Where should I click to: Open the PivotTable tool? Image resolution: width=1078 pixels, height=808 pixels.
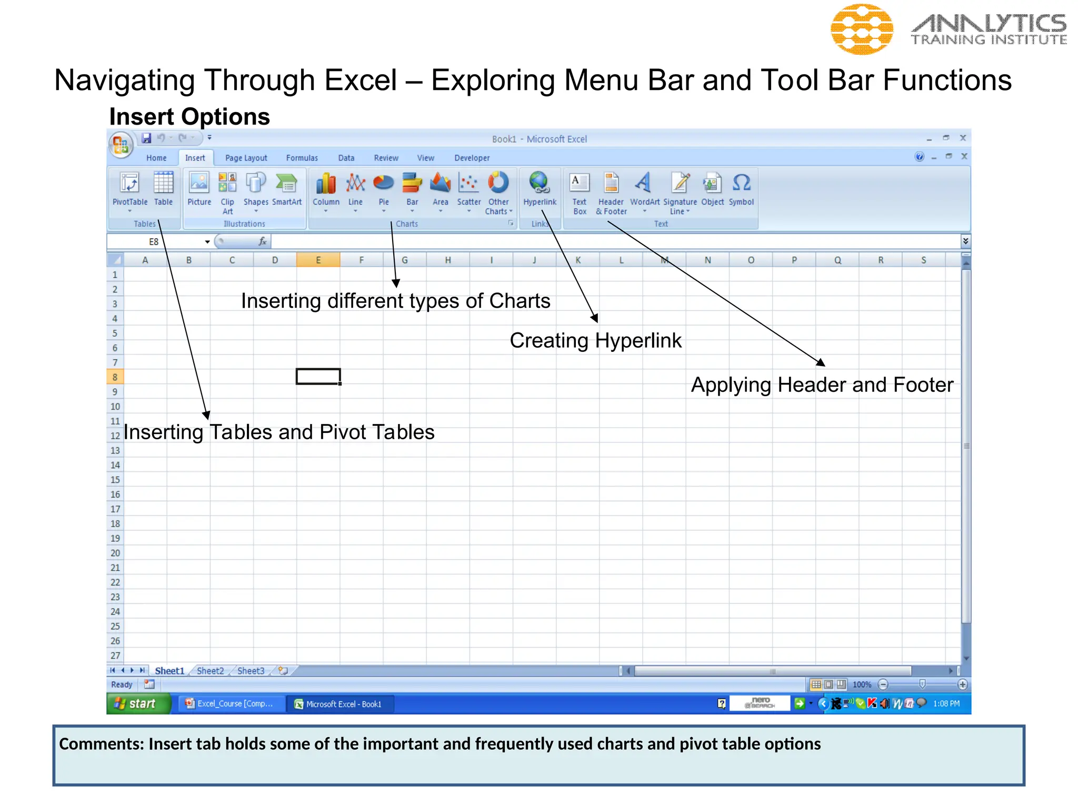click(x=129, y=189)
